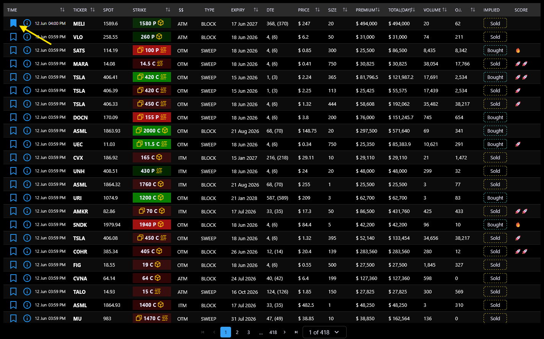Image resolution: width=544 pixels, height=339 pixels.
Task: Show info for the UNH trade
Action: click(x=27, y=171)
